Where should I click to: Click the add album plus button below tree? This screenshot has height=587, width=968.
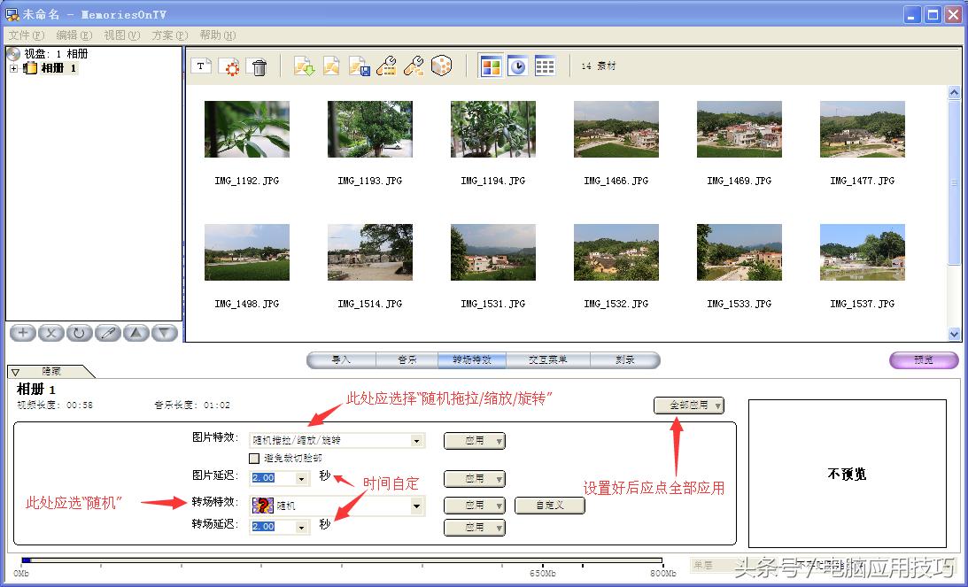(22, 332)
